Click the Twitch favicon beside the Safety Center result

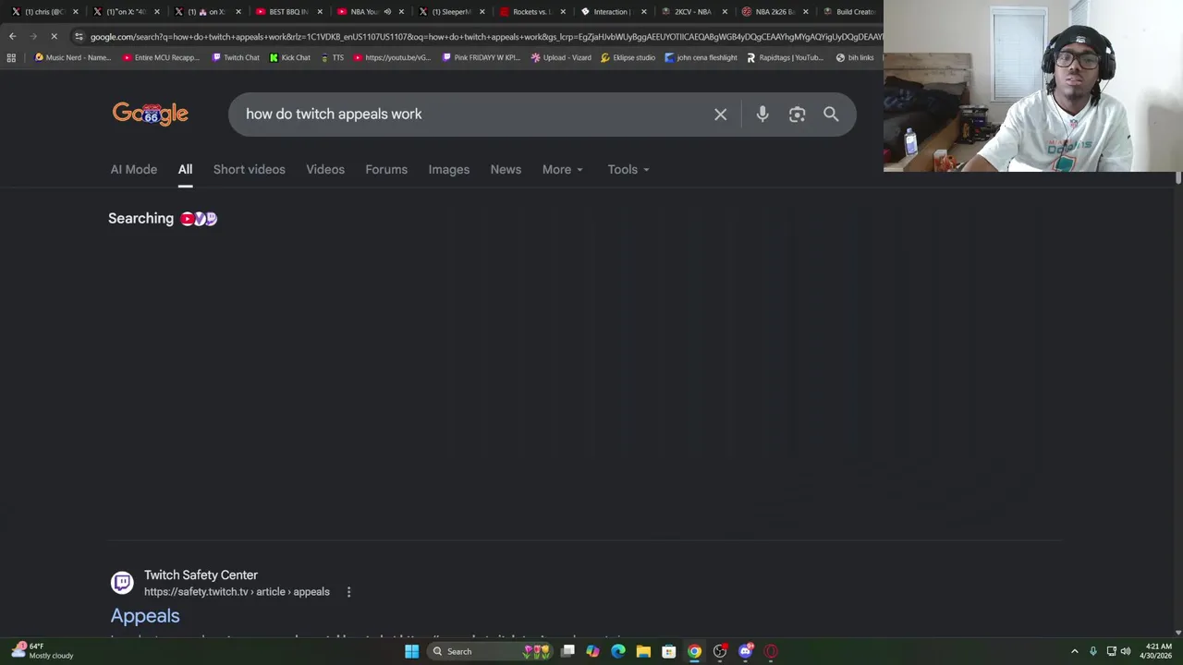[122, 583]
